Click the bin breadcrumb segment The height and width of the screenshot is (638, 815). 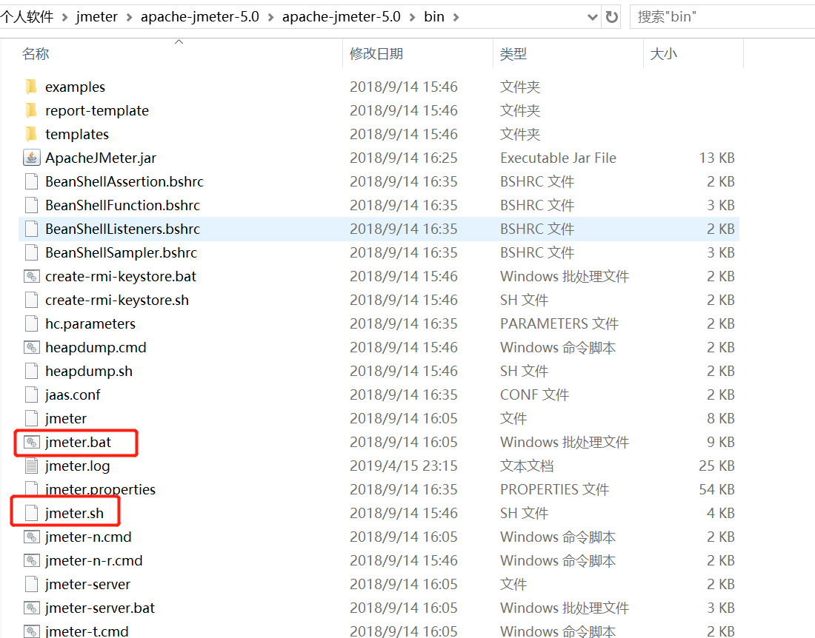(x=434, y=17)
